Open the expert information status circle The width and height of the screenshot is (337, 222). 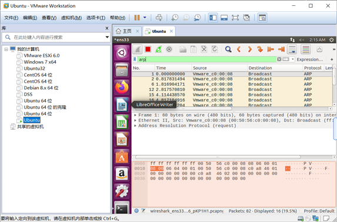click(136, 211)
